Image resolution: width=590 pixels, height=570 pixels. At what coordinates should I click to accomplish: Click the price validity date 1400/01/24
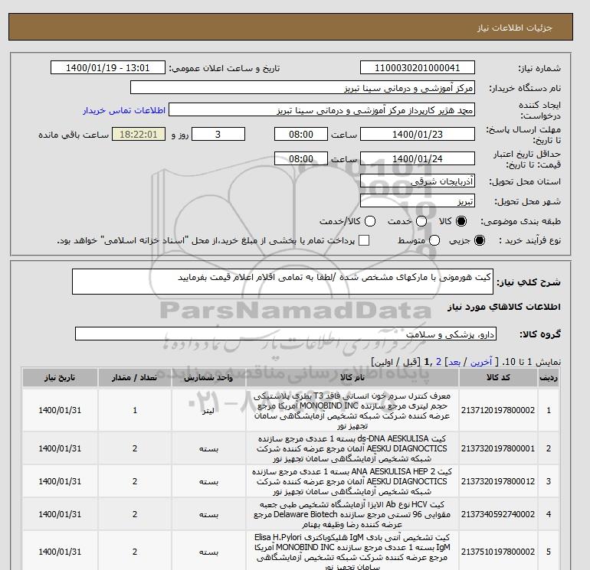(x=418, y=158)
